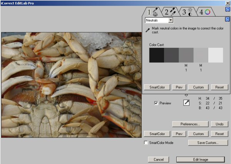Click the eyedropper icon beside instructions
This screenshot has height=164, width=231.
pos(147,30)
